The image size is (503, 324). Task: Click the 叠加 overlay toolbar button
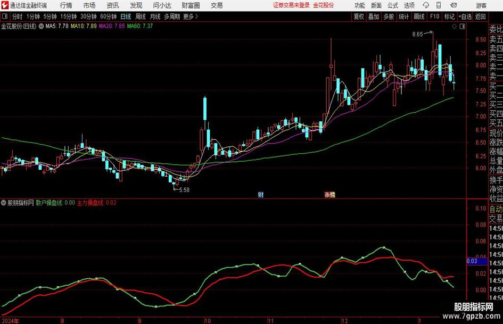[x=374, y=16]
